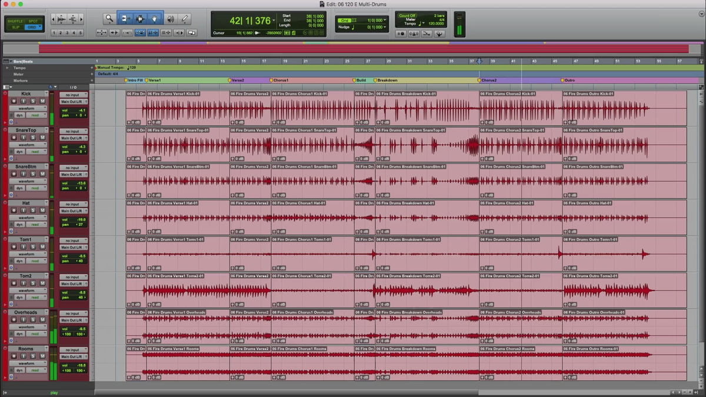The image size is (706, 397).
Task: Mute the Kick track
Action: coord(42,101)
